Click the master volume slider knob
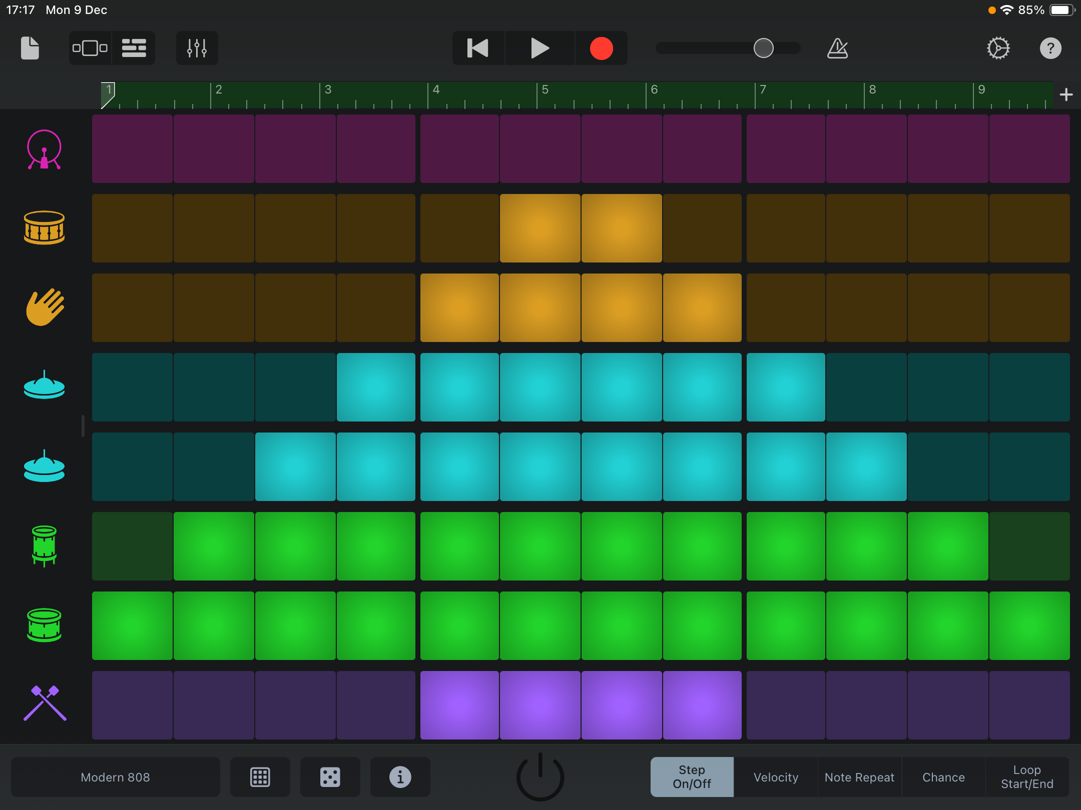 763,48
